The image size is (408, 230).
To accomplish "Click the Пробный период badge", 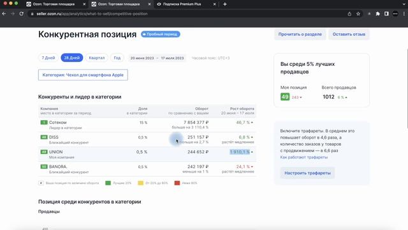I will point(161,34).
